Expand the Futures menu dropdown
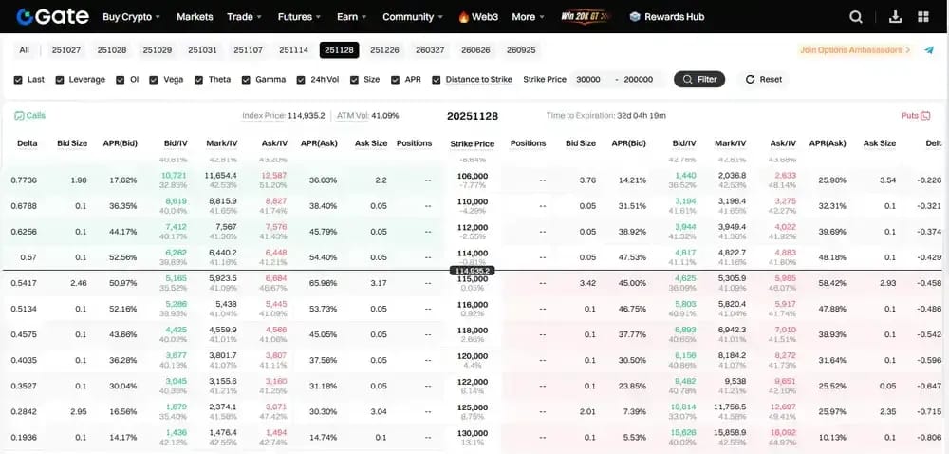The height and width of the screenshot is (454, 949). [298, 17]
